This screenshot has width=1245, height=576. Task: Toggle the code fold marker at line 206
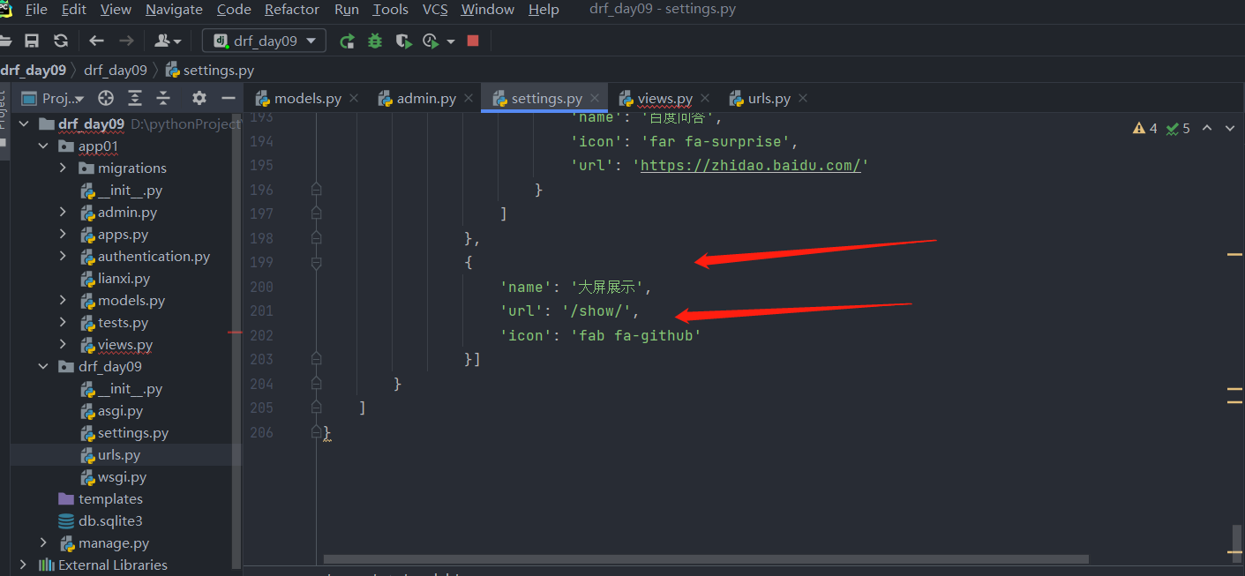(x=317, y=432)
